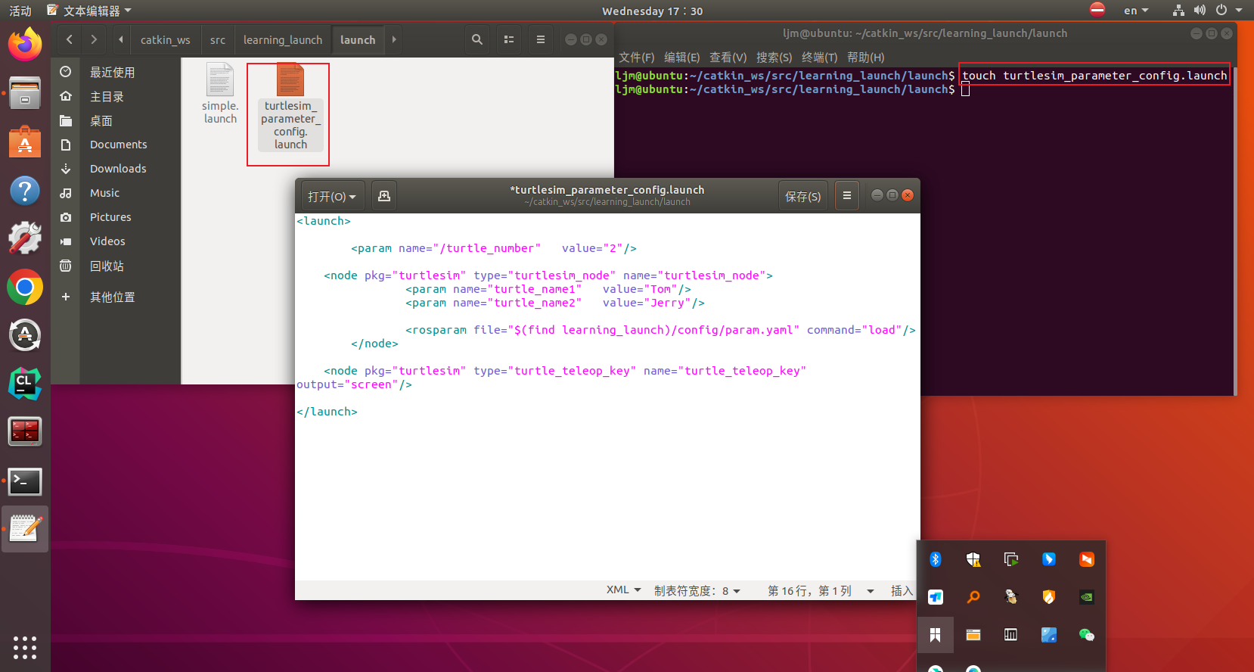Image resolution: width=1254 pixels, height=672 pixels.
Task: Click the WeChat tray icon
Action: click(1087, 635)
